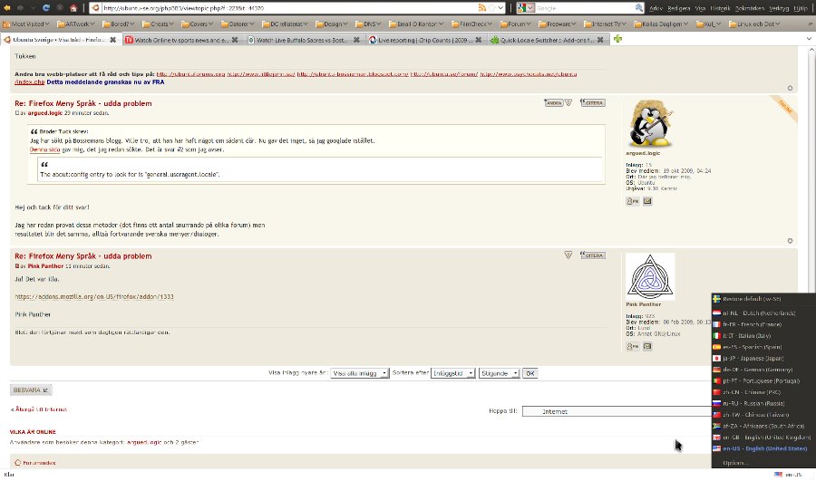
Task: Click the Stop loading icon
Action: pyautogui.click(x=60, y=8)
